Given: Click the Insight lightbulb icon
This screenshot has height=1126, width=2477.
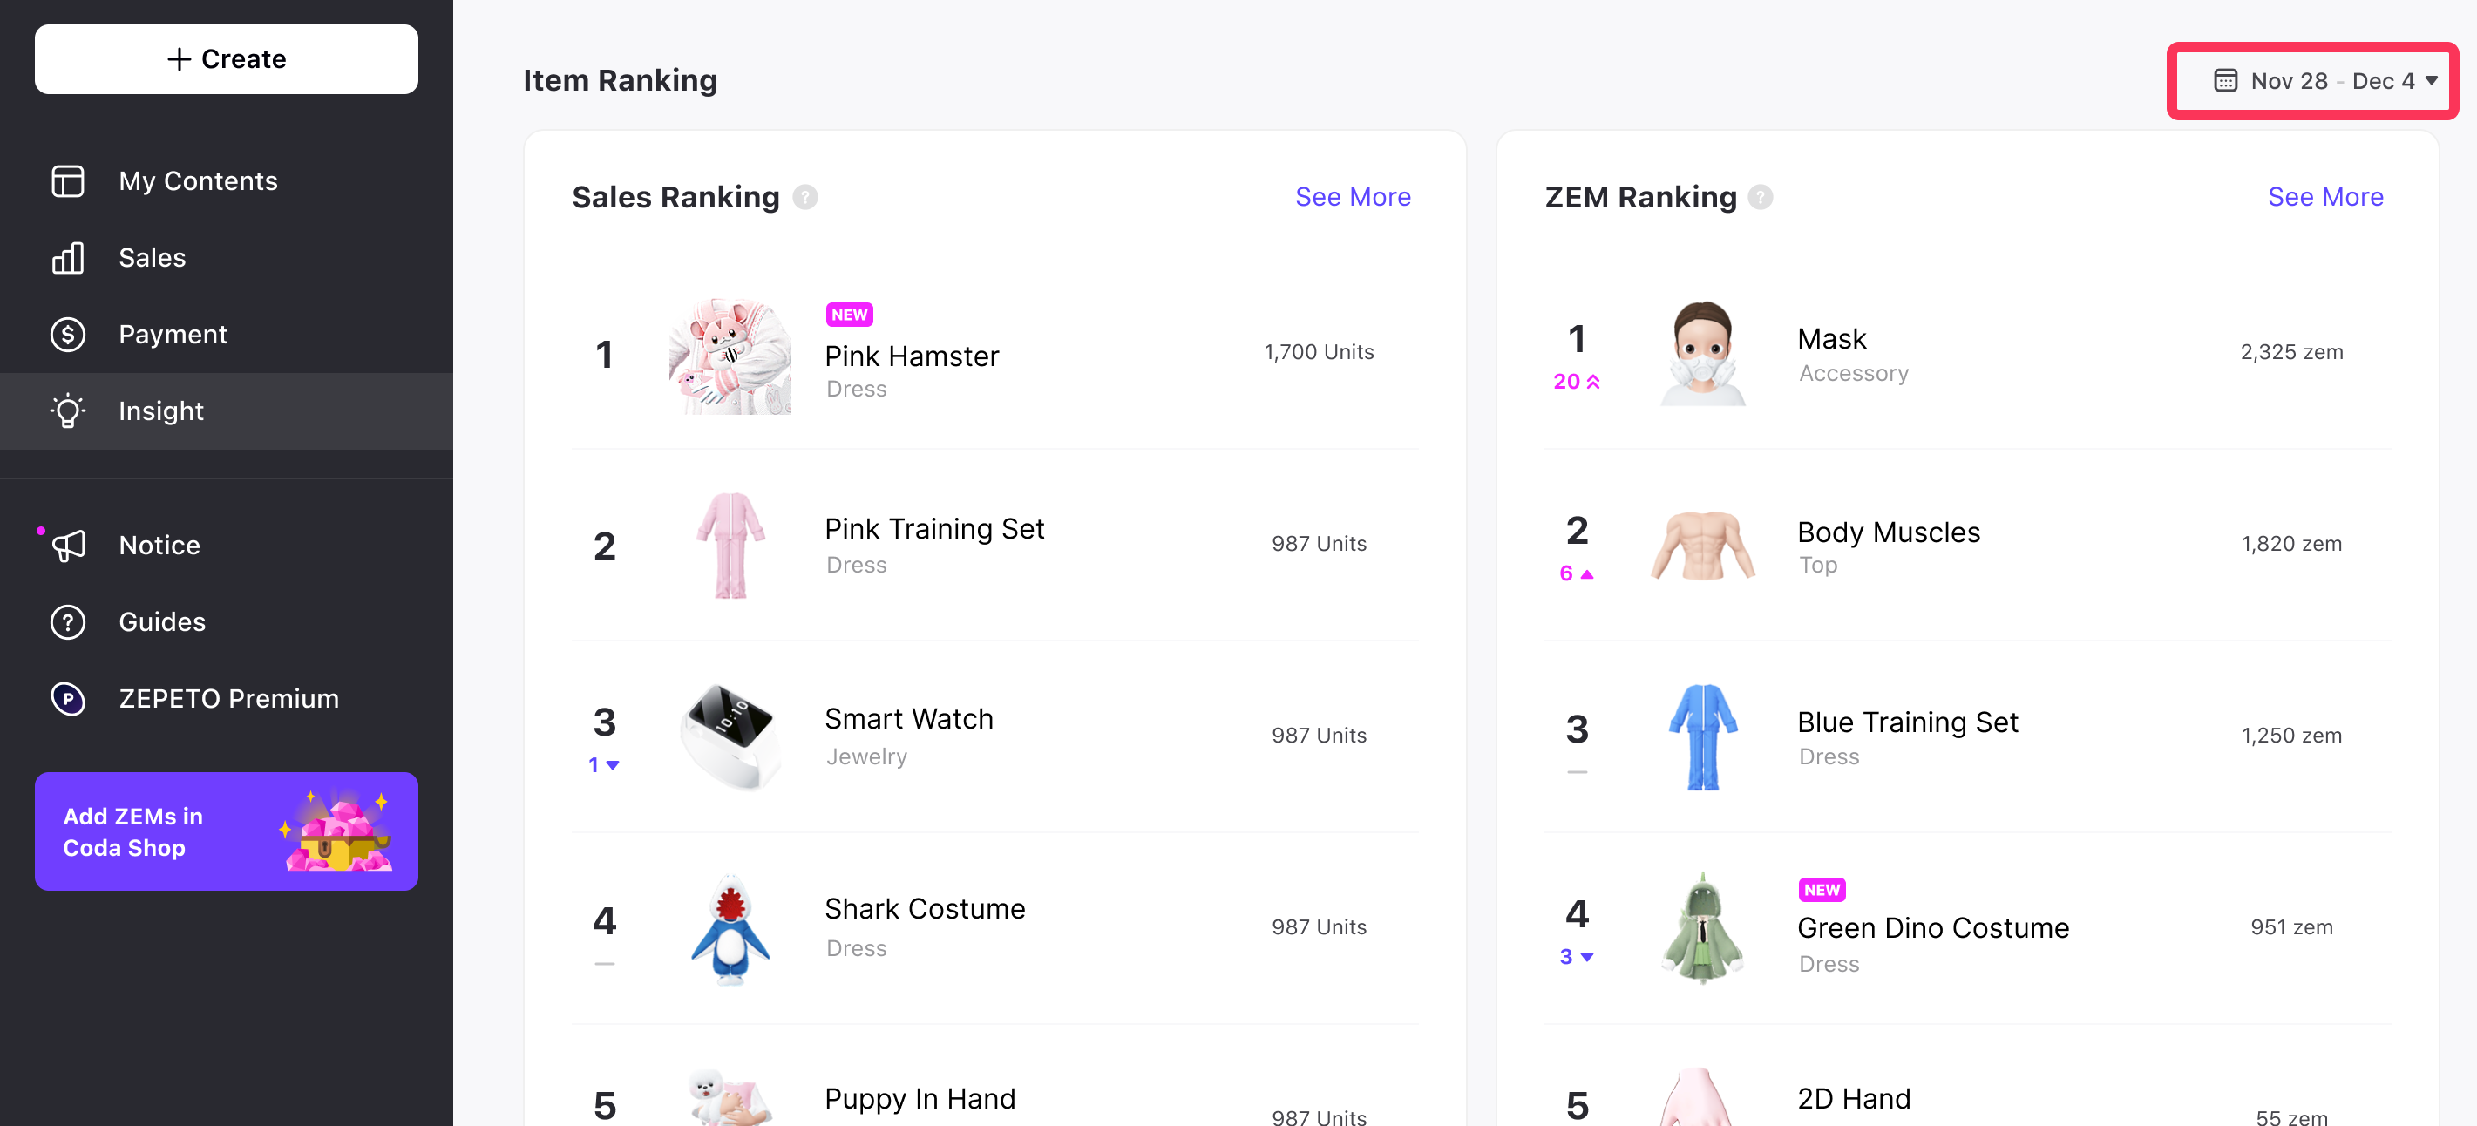Looking at the screenshot, I should point(67,410).
